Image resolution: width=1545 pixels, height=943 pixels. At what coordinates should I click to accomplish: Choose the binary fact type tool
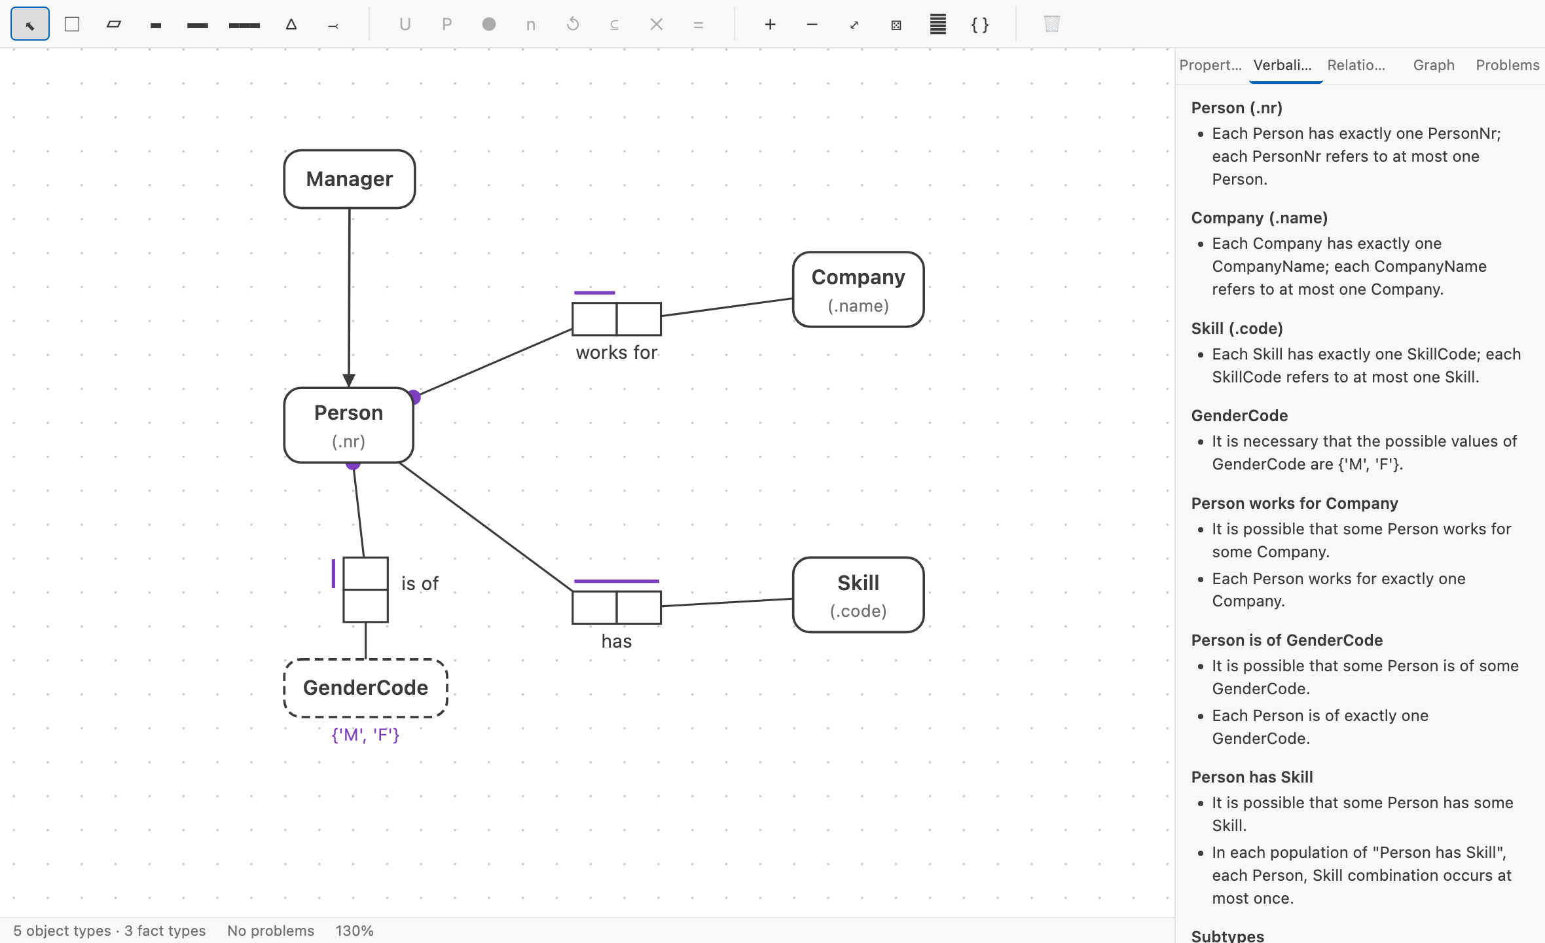(198, 24)
